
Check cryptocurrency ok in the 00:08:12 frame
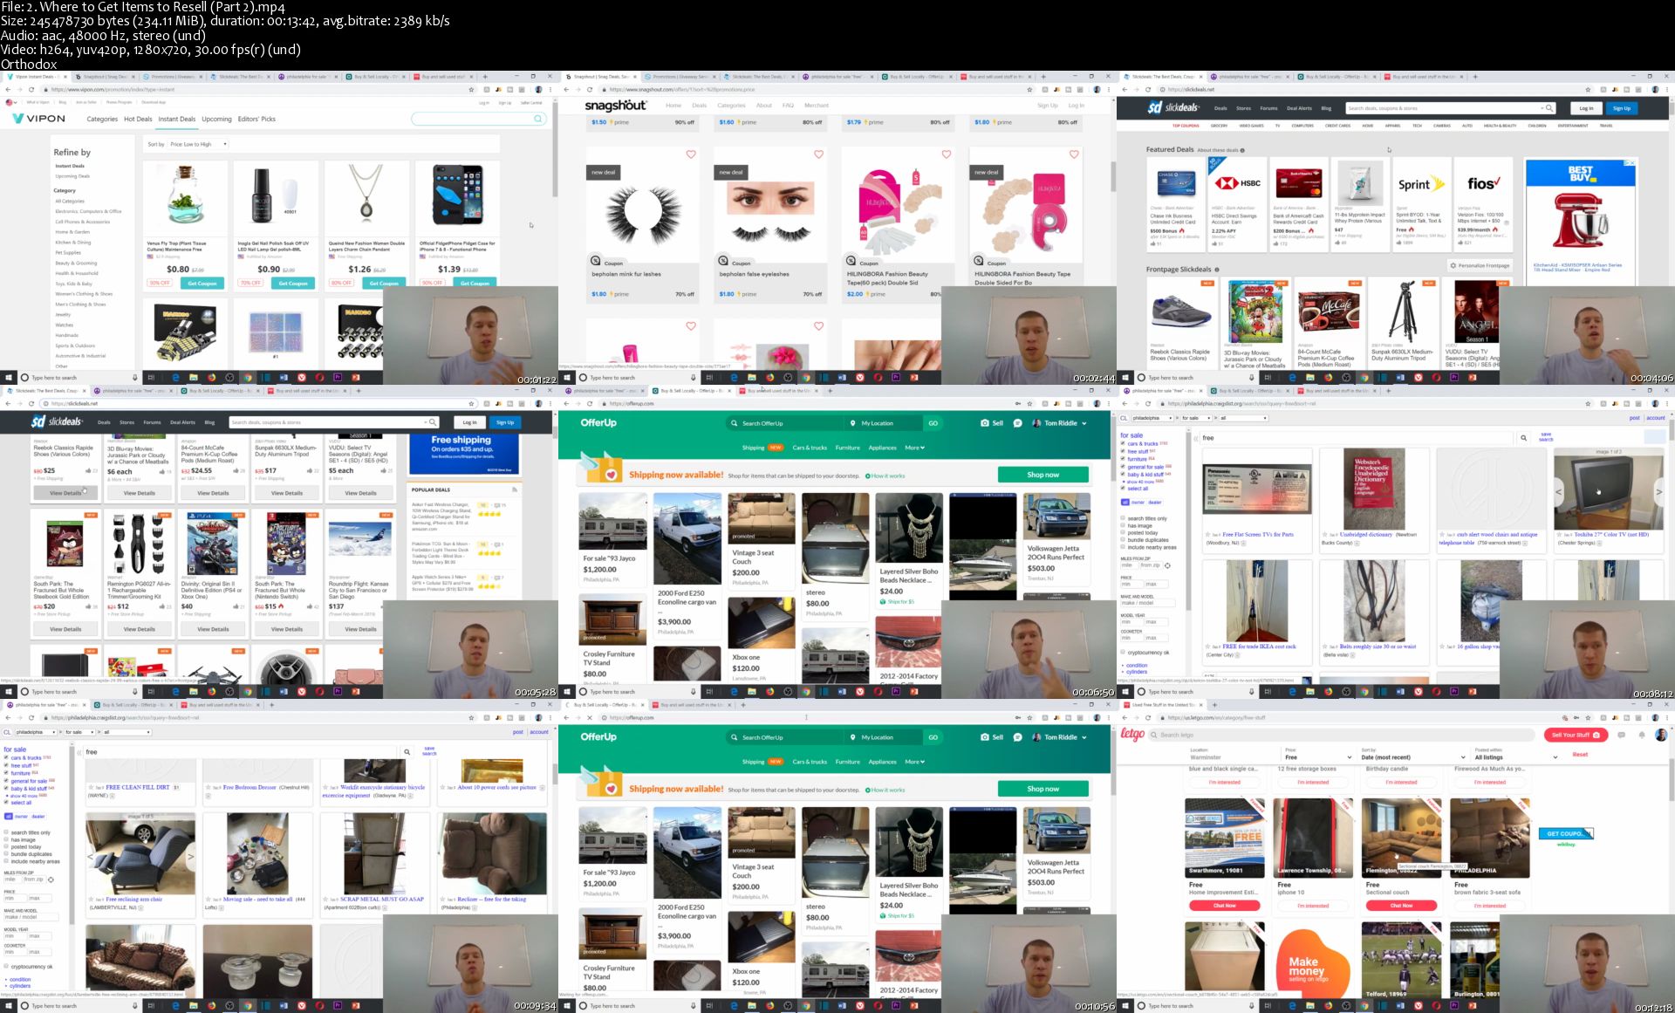[x=1123, y=653]
